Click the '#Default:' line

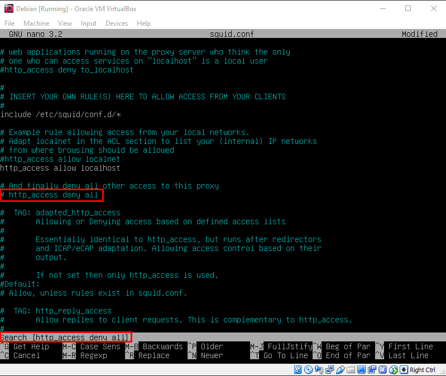click(20, 284)
